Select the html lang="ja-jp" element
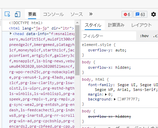 [x=41, y=28]
